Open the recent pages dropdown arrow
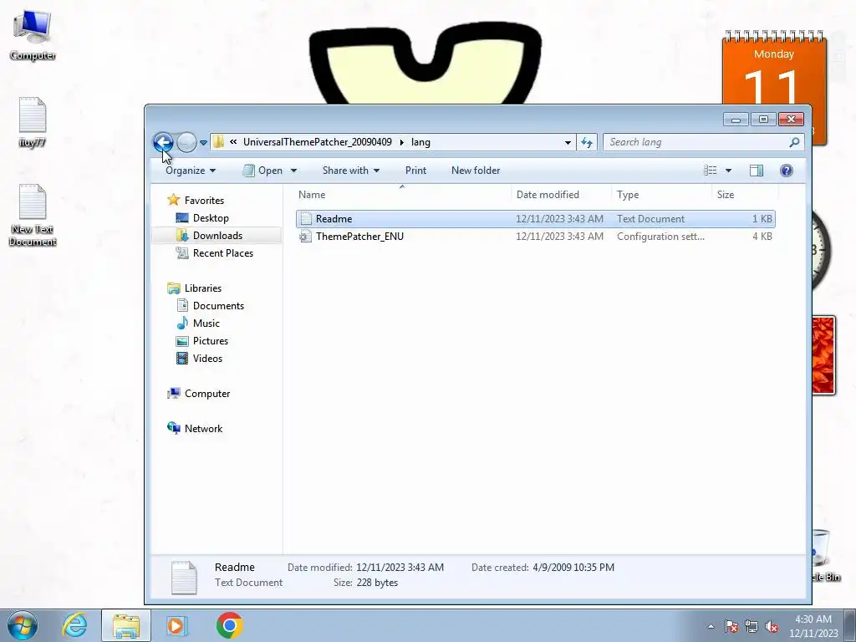 (x=203, y=142)
